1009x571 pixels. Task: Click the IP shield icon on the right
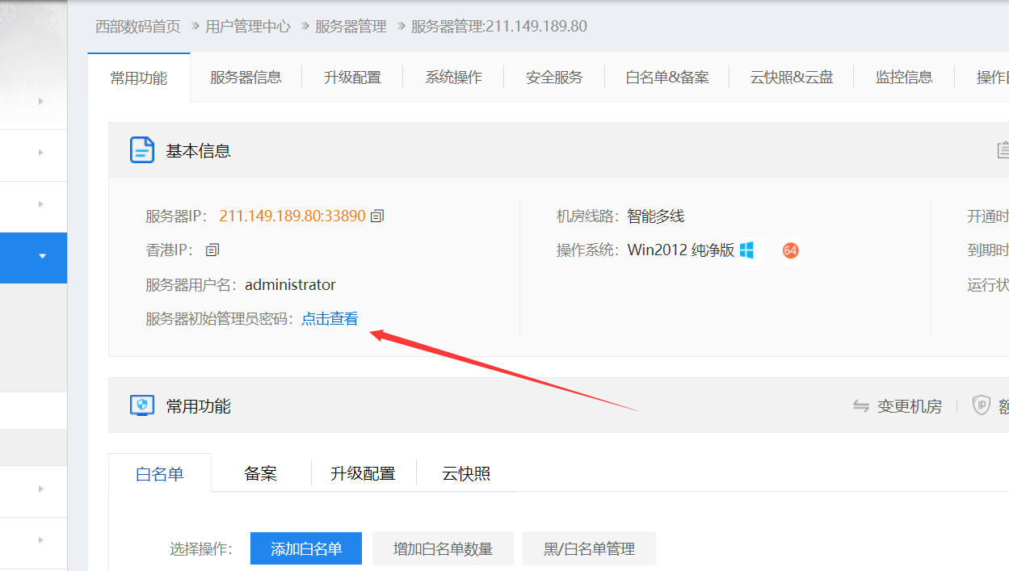coord(982,405)
